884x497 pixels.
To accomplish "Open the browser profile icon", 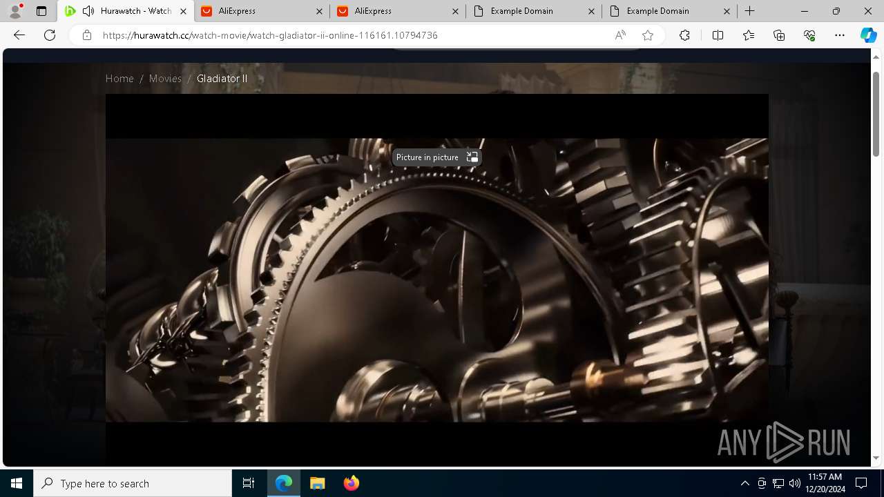I will [x=15, y=11].
